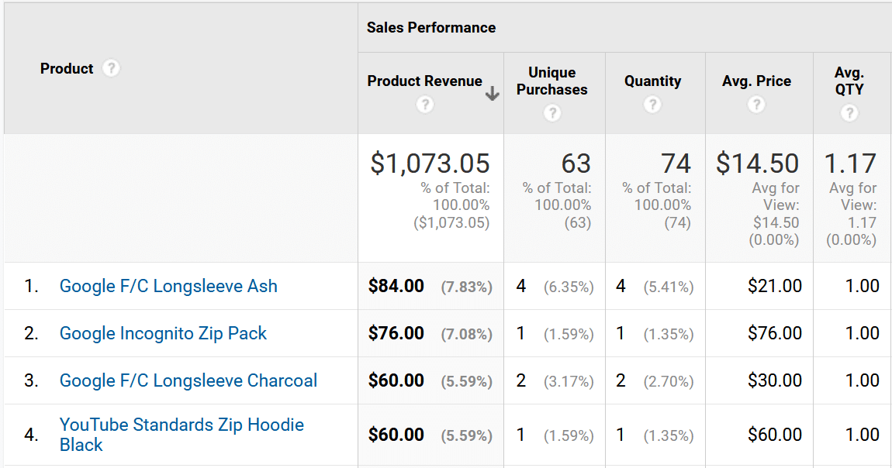Image resolution: width=892 pixels, height=468 pixels.
Task: Click the $60.00 average price cell
Action: (x=775, y=435)
